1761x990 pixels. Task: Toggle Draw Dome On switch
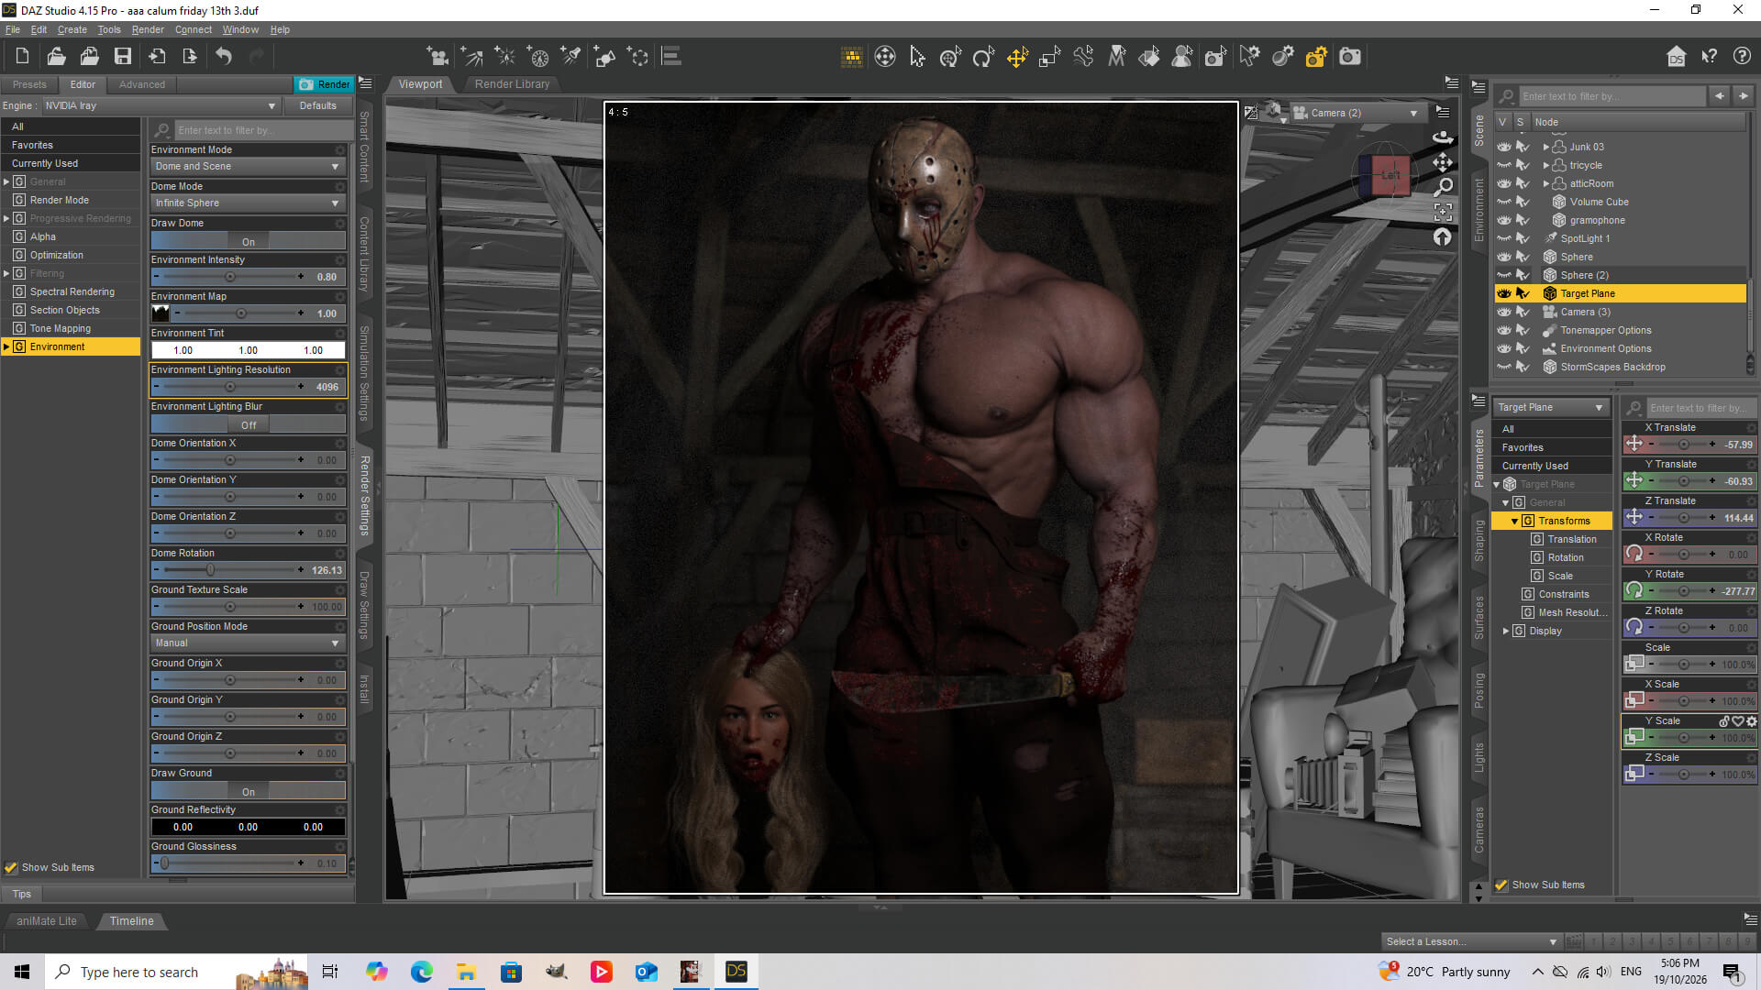248,241
